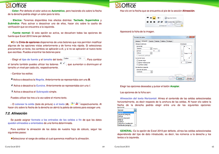Switch to the Relleno tab
219x154 pixels.
(163, 41)
